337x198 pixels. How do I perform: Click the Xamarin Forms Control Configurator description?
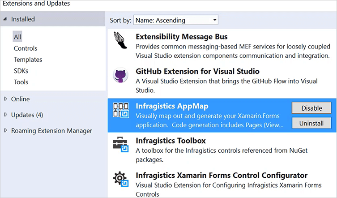[x=229, y=189]
